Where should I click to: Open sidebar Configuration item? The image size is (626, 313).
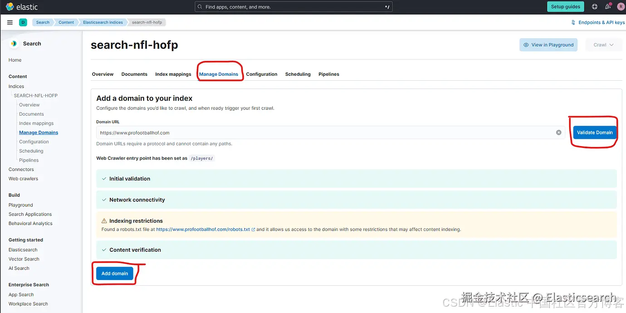(x=34, y=142)
